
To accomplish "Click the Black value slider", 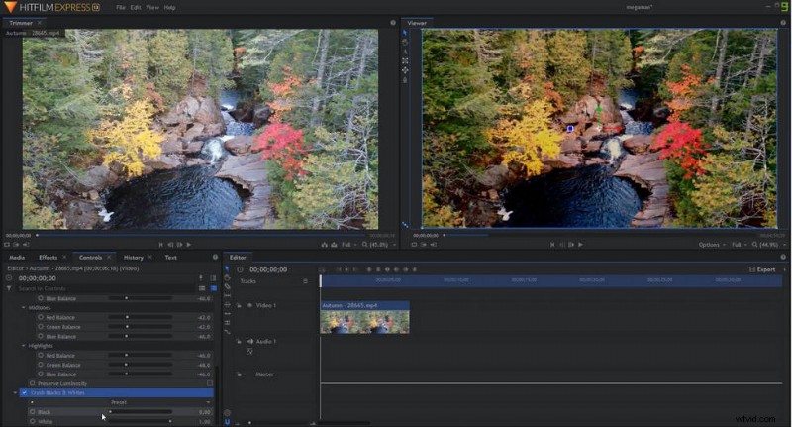I will coord(140,412).
